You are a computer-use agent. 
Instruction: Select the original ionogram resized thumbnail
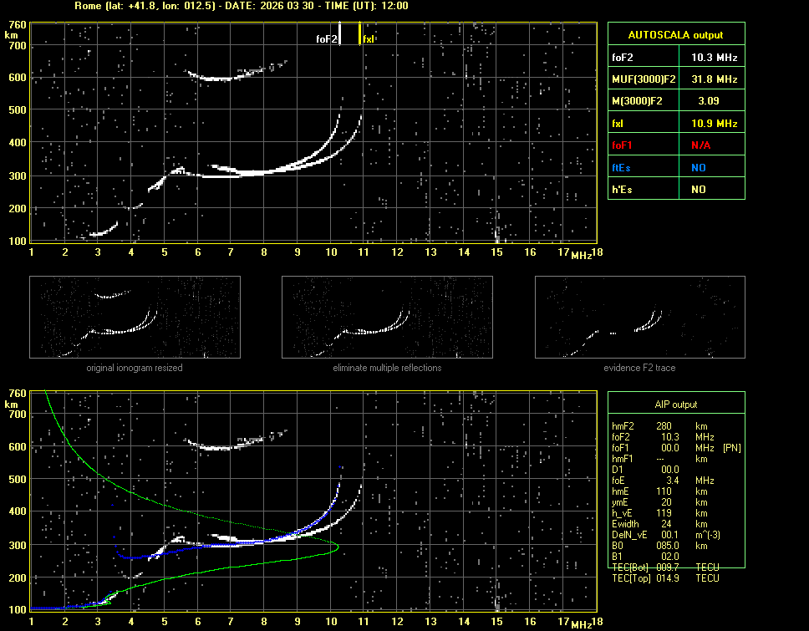click(x=135, y=317)
